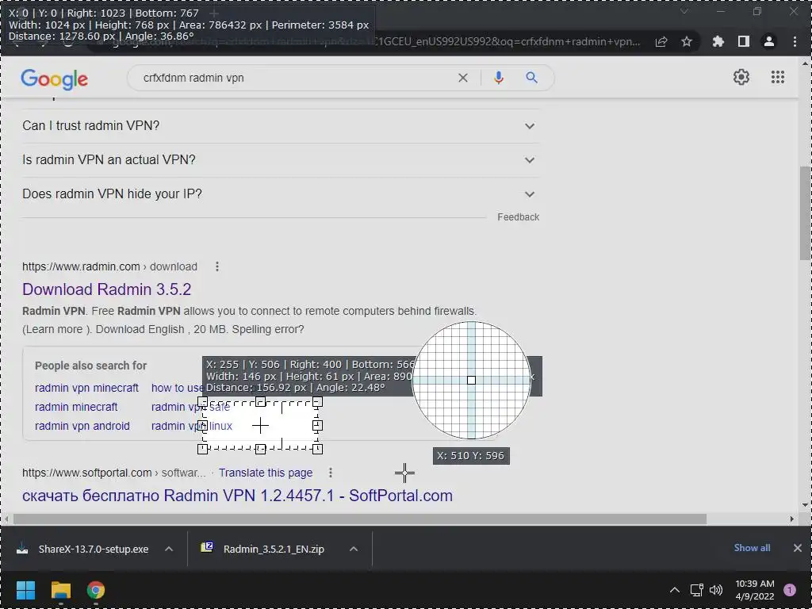812x609 pixels.
Task: Click Show all downloads
Action: [752, 548]
